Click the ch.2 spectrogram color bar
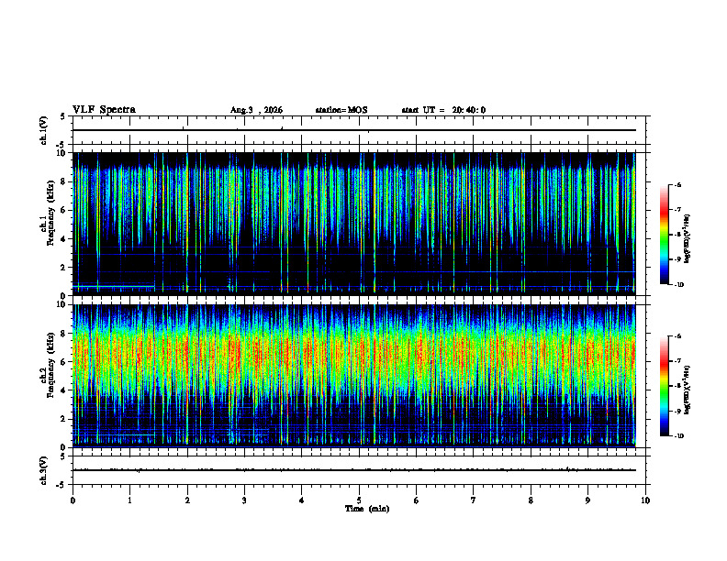Screen dimensions: 727x561 [x=664, y=386]
